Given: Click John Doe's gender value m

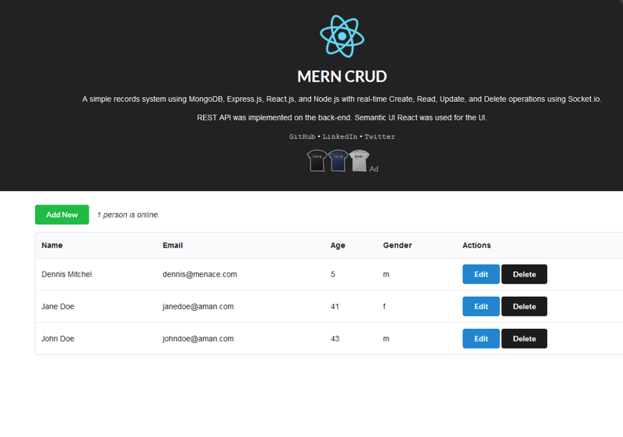Looking at the screenshot, I should click(x=386, y=339).
